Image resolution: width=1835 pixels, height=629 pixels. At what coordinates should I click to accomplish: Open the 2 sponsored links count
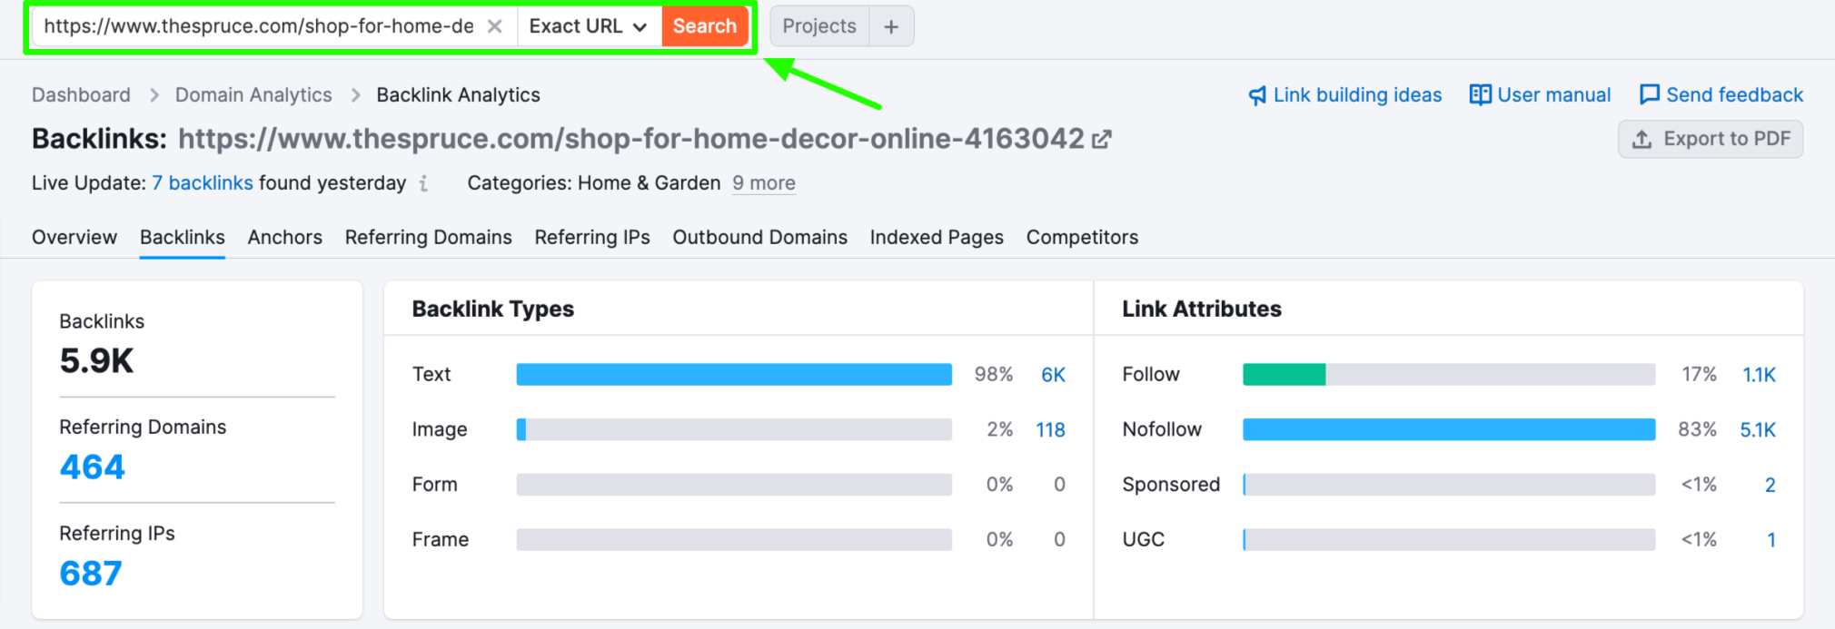coord(1770,485)
